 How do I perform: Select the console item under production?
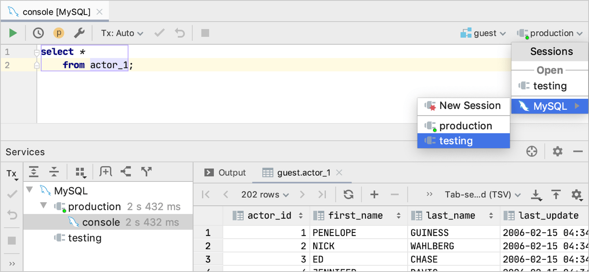click(x=101, y=222)
